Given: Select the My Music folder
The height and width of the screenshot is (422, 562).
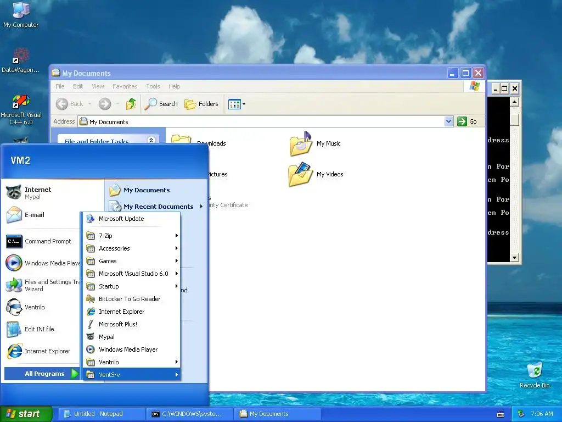Looking at the screenshot, I should 315,143.
